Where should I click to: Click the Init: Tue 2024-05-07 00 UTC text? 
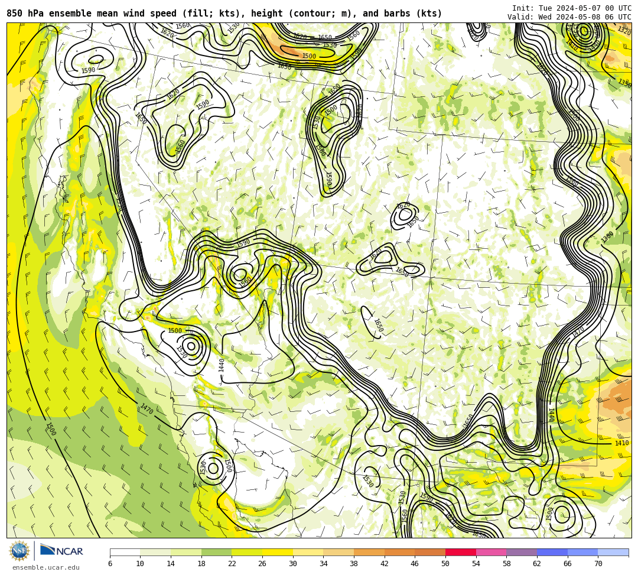(x=572, y=8)
